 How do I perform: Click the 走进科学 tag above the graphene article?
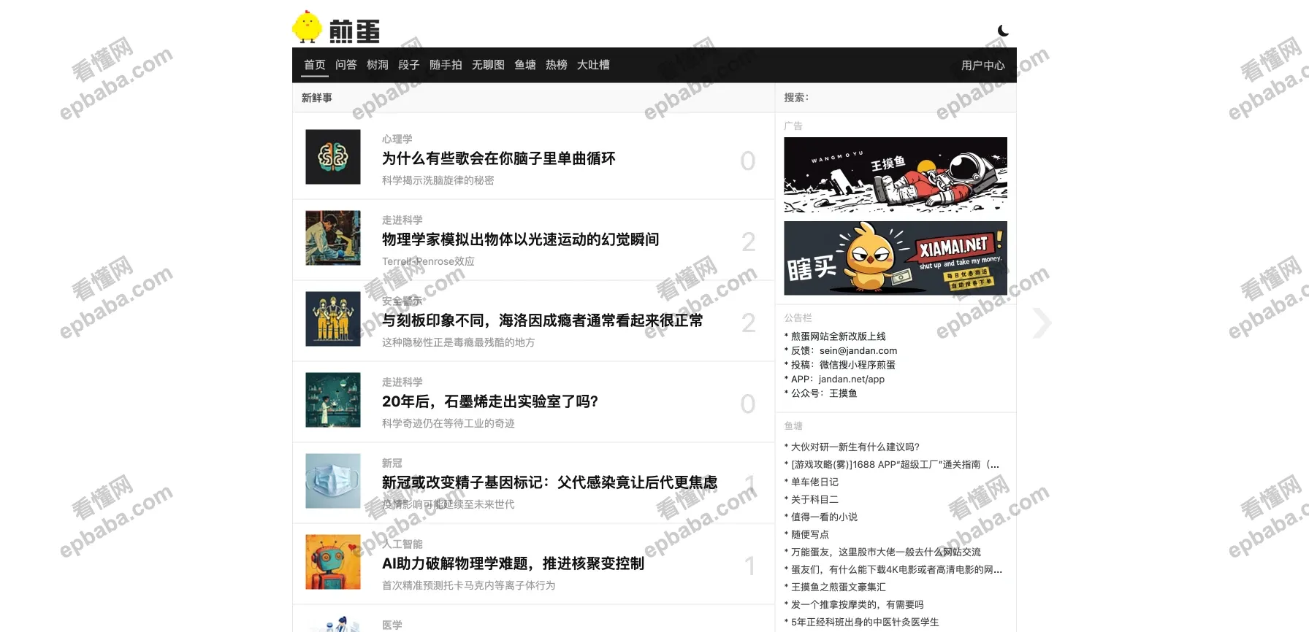click(402, 382)
